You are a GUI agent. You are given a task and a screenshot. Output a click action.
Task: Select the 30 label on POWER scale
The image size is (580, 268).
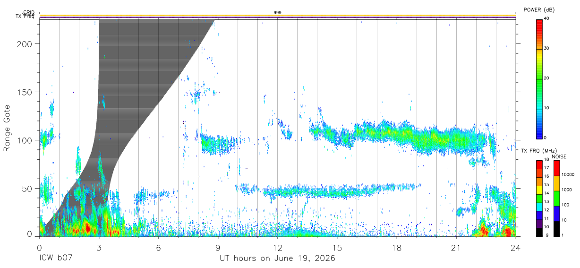[547, 48]
